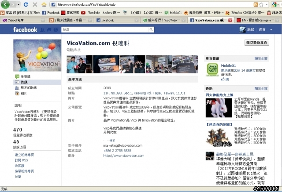The height and width of the screenshot is (192, 282).
Task: Expand the 更多 more link in description
Action: [113, 141]
